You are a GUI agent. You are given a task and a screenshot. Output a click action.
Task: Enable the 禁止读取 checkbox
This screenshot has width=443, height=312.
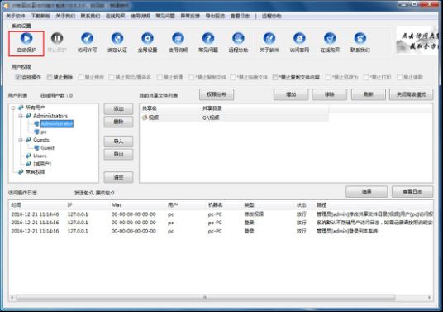(399, 77)
